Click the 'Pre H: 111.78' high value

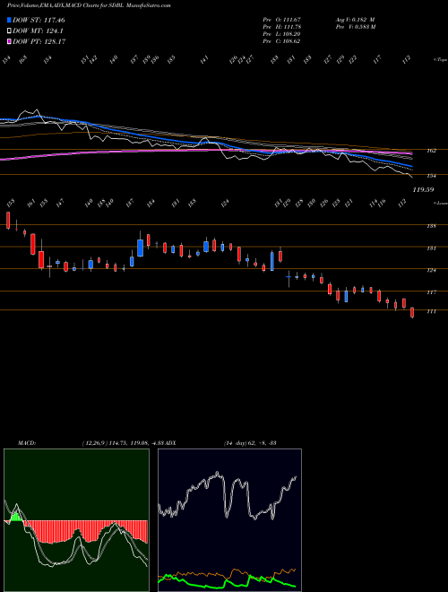coord(281,27)
